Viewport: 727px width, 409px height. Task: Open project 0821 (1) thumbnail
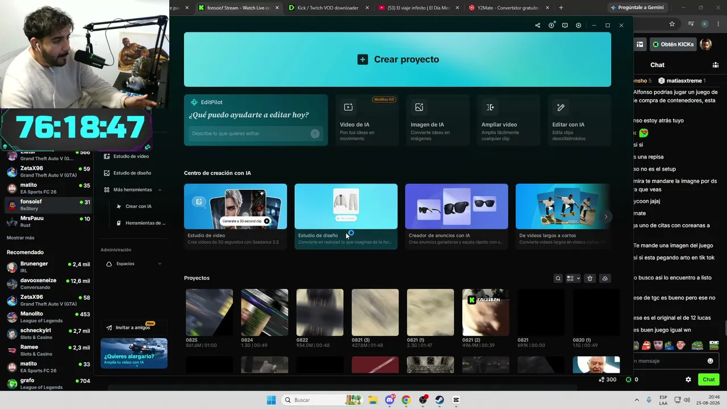[431, 312]
